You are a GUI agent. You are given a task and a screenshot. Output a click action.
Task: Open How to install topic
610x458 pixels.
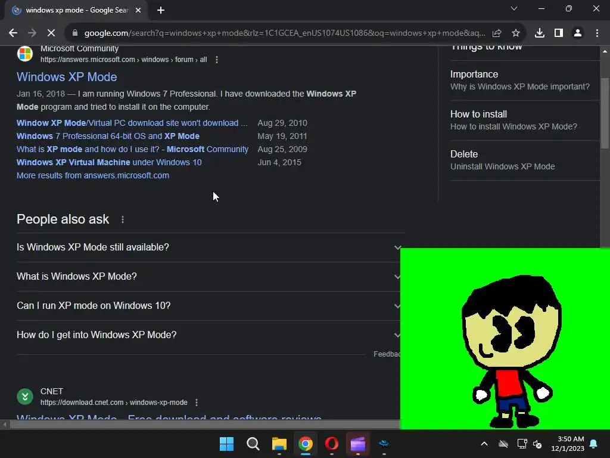pos(524,120)
